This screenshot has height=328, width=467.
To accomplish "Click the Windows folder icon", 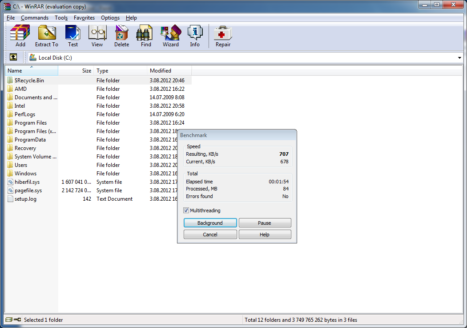I will [10, 174].
